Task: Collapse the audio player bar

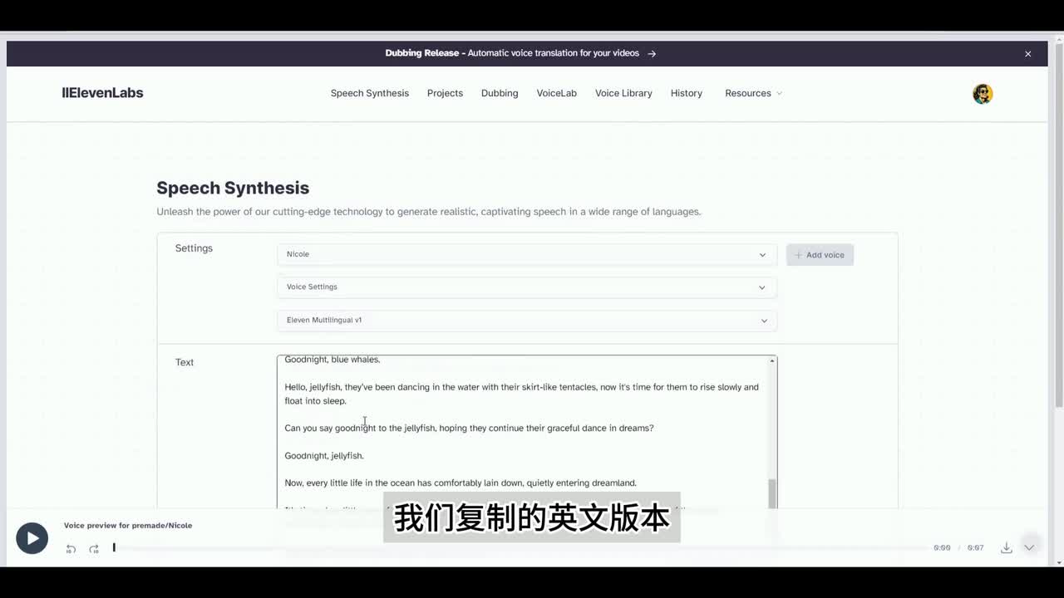Action: (x=1029, y=547)
